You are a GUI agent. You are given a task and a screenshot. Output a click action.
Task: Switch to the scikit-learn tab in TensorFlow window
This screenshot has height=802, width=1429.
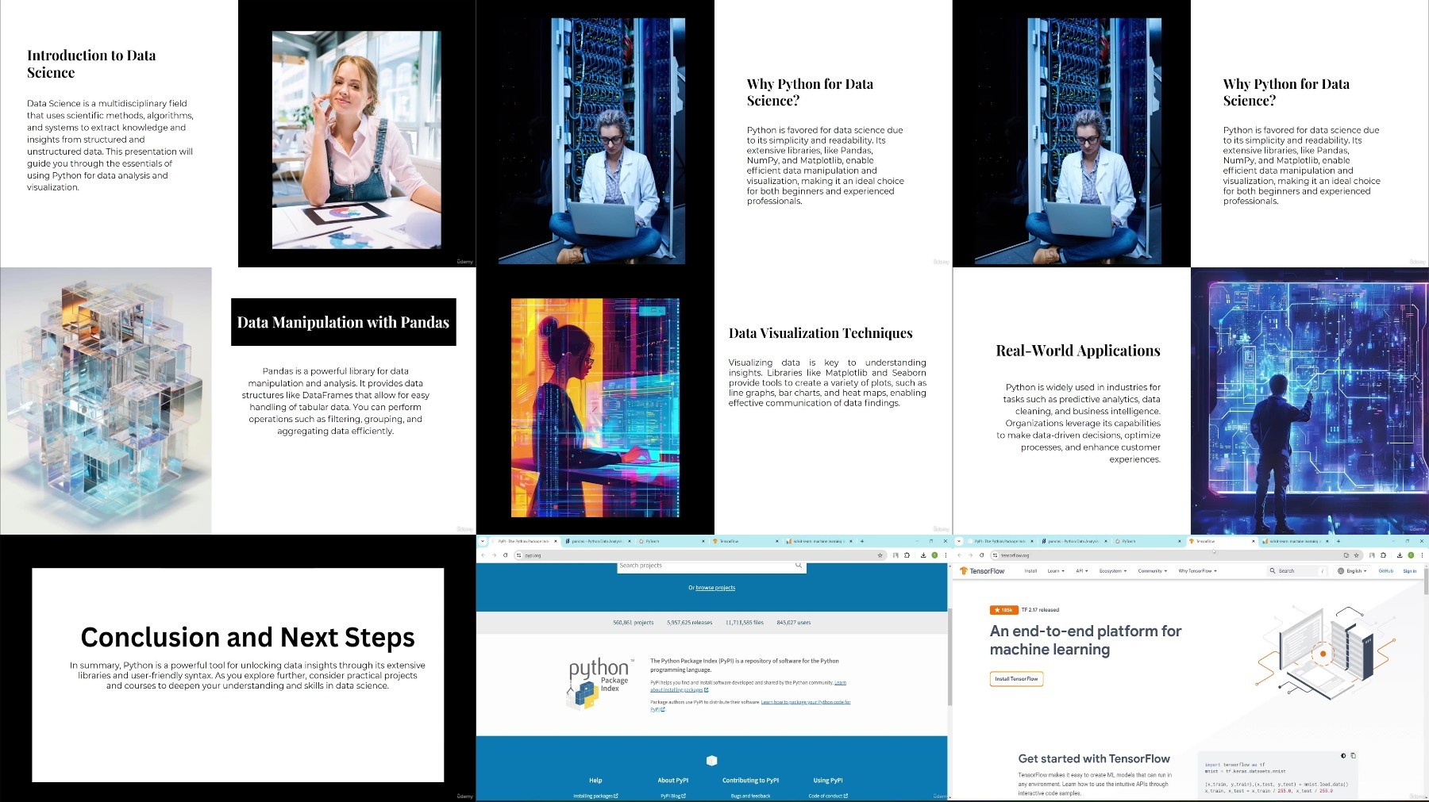pos(1295,541)
